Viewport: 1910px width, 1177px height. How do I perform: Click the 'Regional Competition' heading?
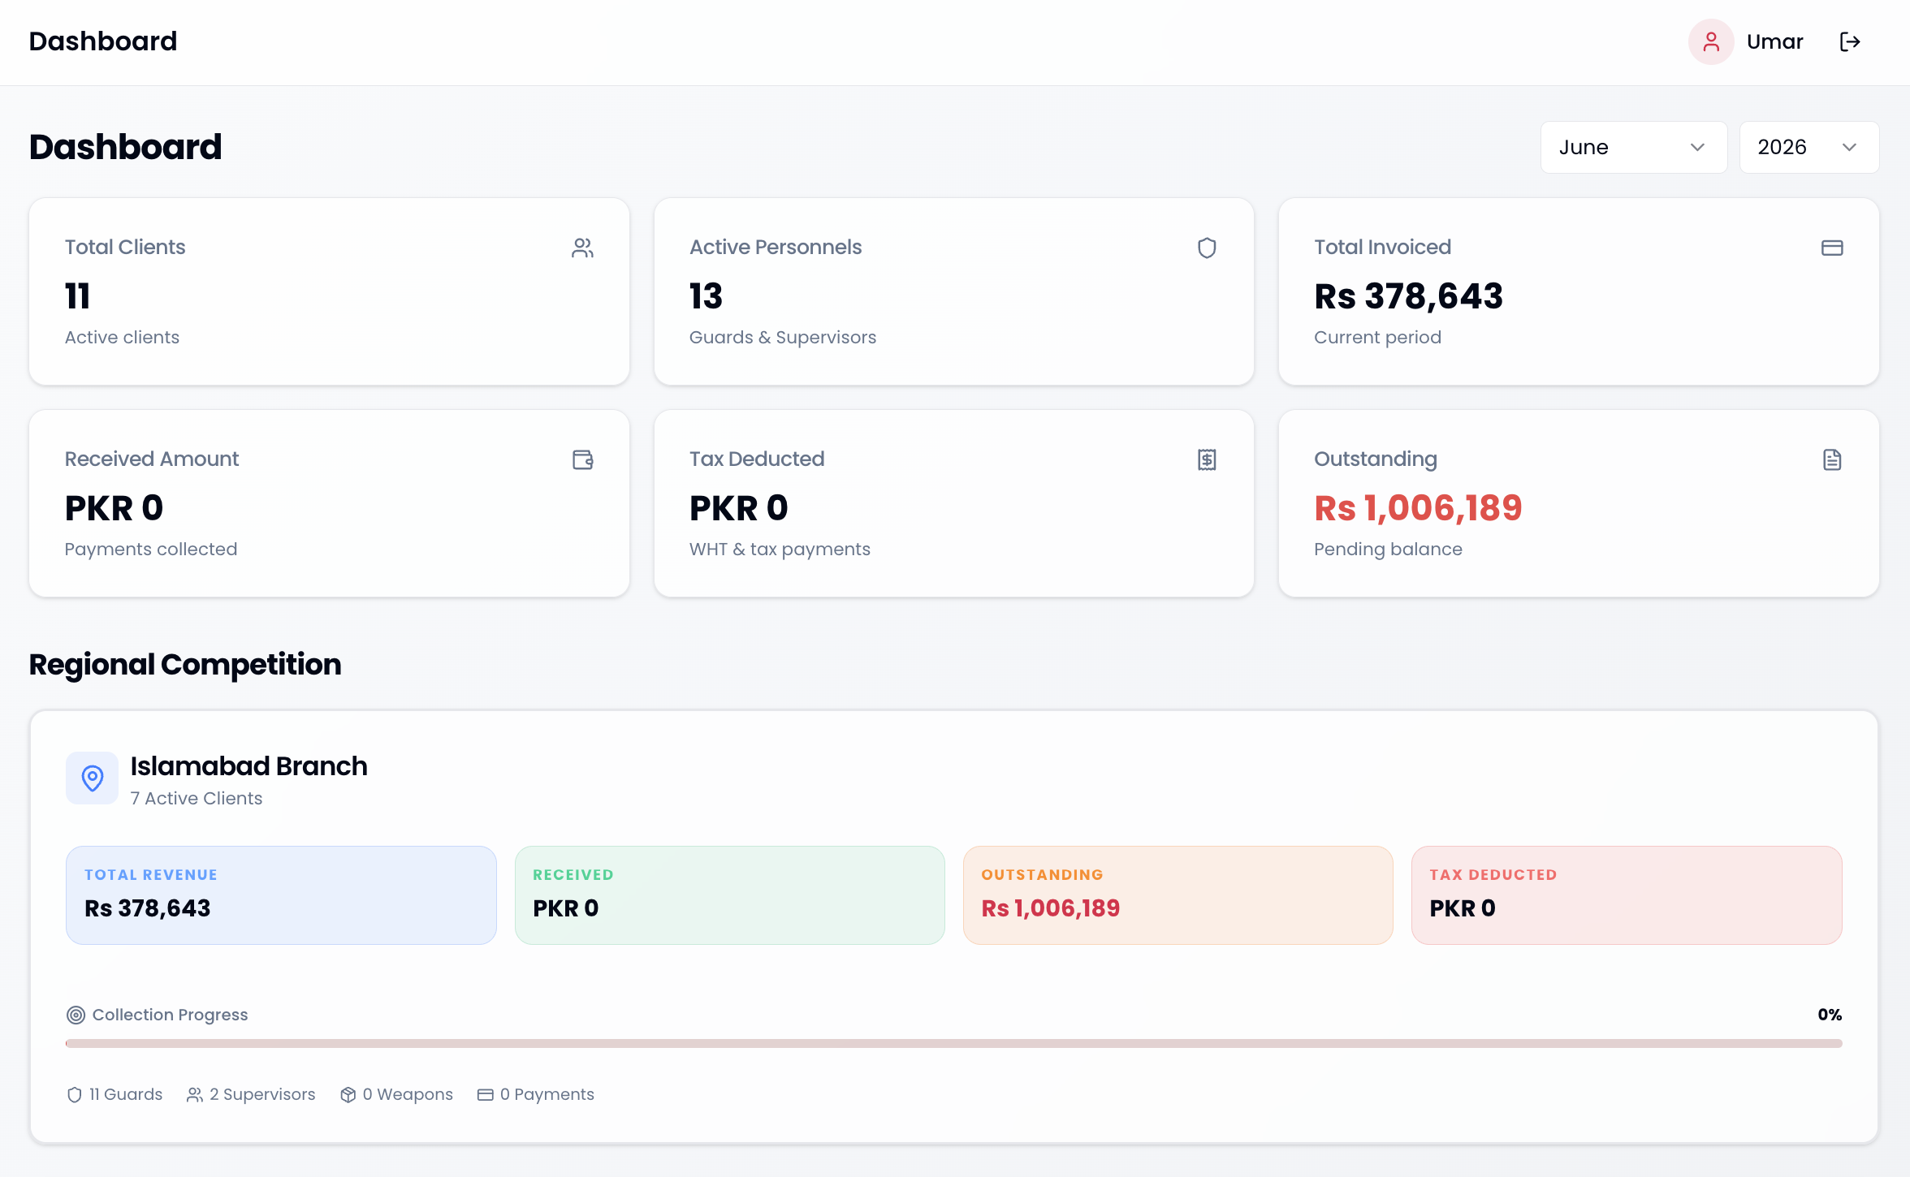coord(185,664)
